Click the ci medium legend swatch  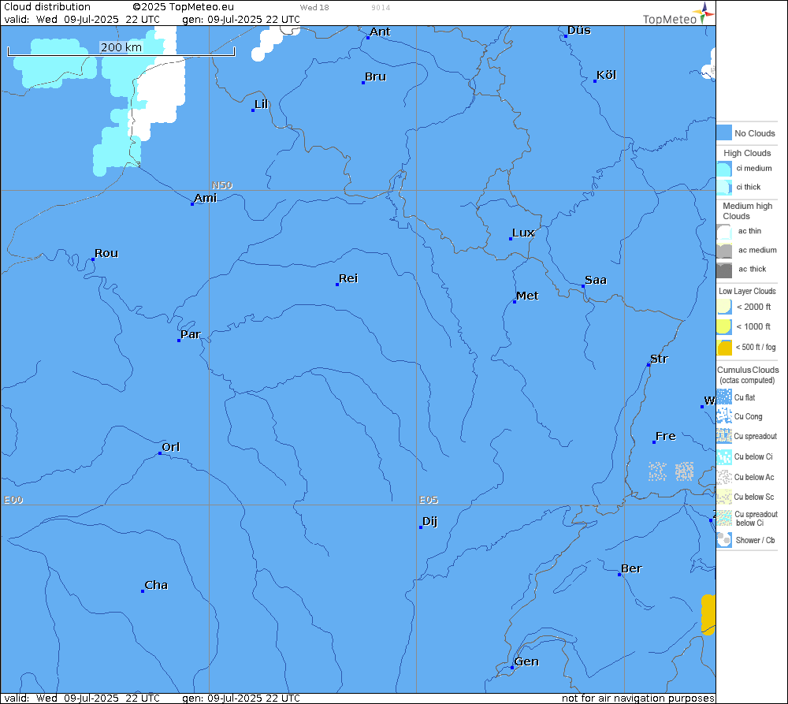coord(724,169)
